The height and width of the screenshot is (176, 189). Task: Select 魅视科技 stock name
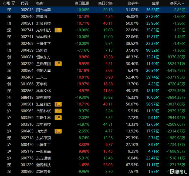[x=43, y=165]
